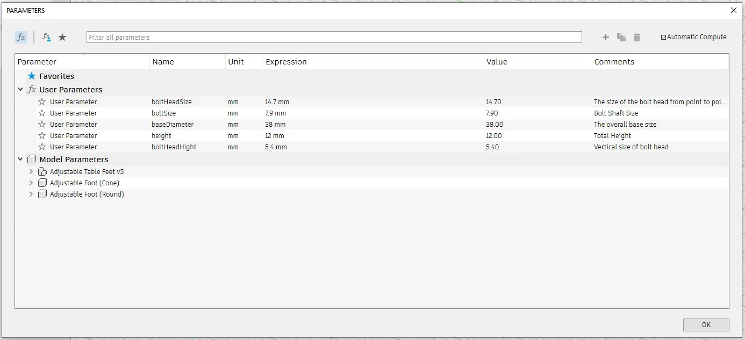Click the bolt head point-to-point comment

pyautogui.click(x=660, y=102)
